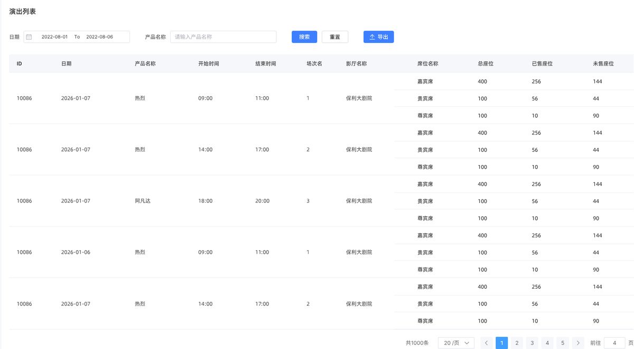The image size is (634, 349).
Task: Click the 18:00 start time cell
Action: click(206, 201)
